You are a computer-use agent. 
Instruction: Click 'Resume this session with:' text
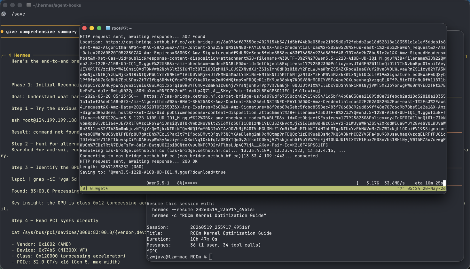point(181,204)
